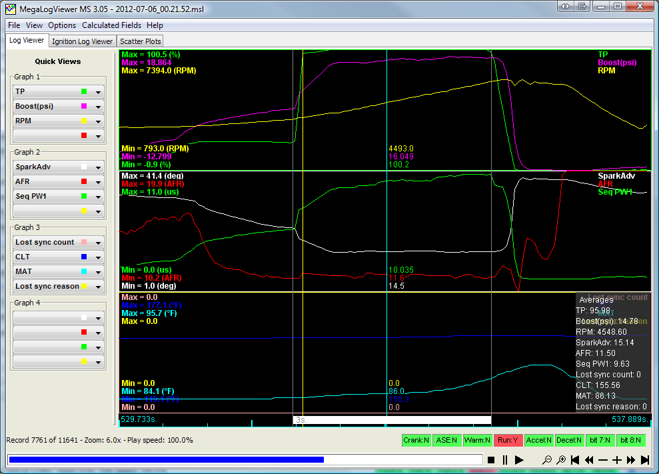659x474 pixels.
Task: Jump to the end of the log
Action: 645,460
